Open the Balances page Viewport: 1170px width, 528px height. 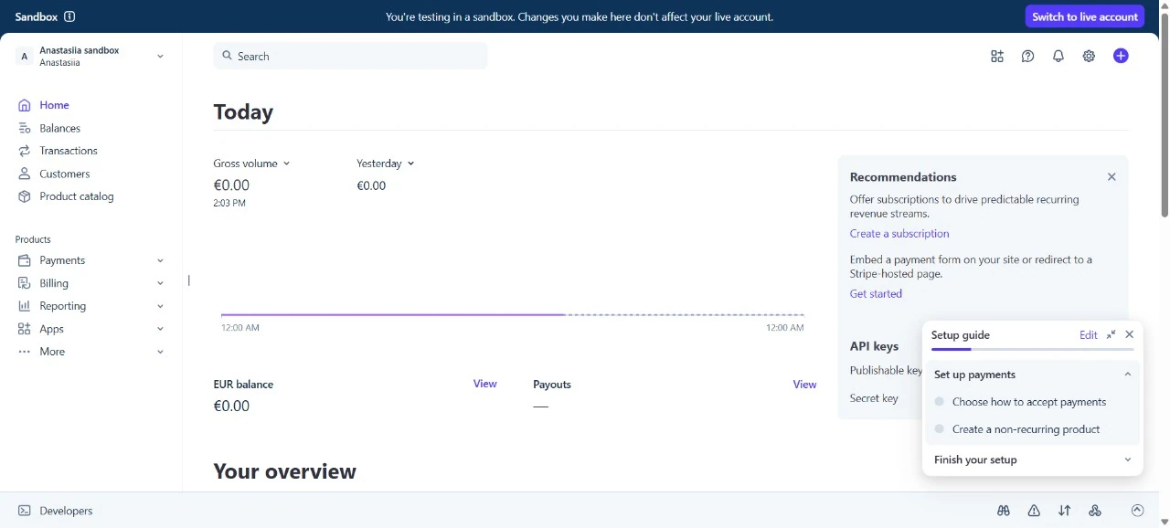click(60, 128)
